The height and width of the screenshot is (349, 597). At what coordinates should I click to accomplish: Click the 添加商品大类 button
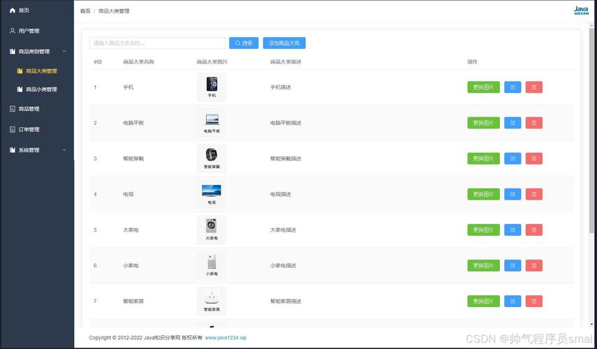[x=284, y=43]
